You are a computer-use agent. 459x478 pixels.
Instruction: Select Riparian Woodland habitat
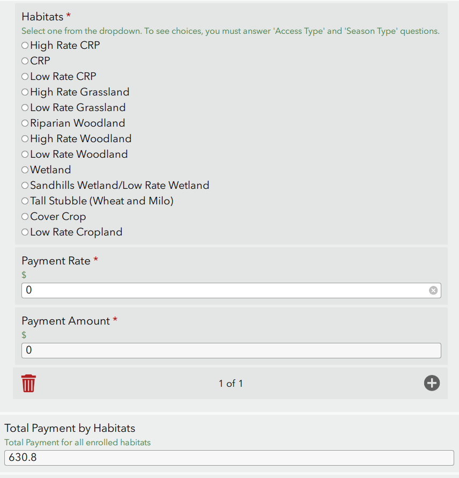[x=25, y=123]
